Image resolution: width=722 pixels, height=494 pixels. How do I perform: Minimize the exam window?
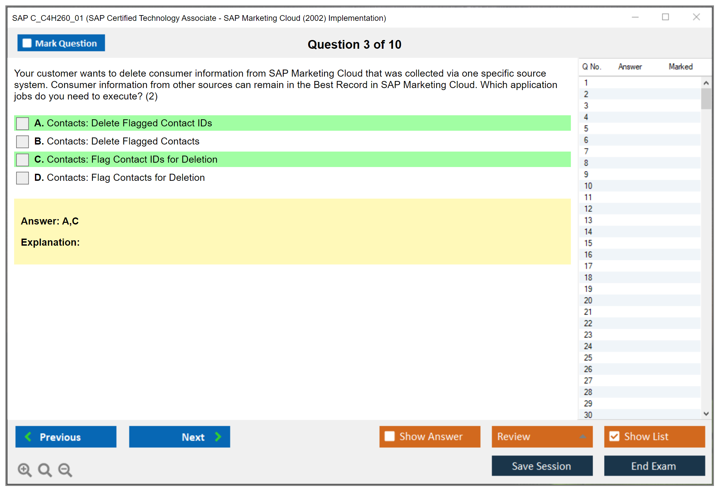pos(635,17)
